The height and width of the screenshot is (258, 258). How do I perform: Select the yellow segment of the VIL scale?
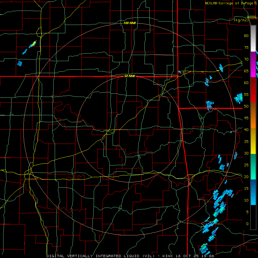coord(253,141)
